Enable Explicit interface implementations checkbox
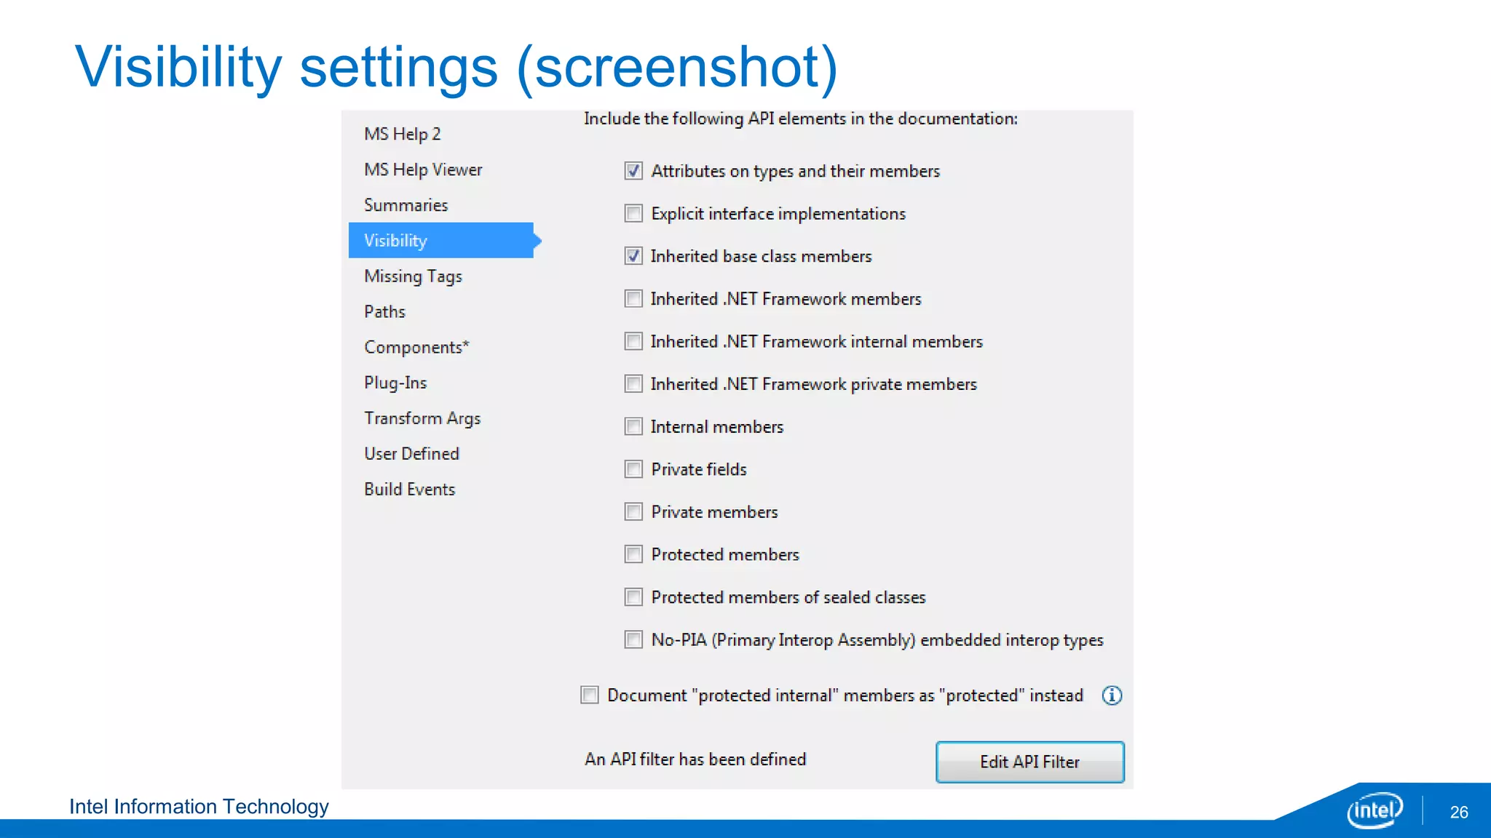 633,213
